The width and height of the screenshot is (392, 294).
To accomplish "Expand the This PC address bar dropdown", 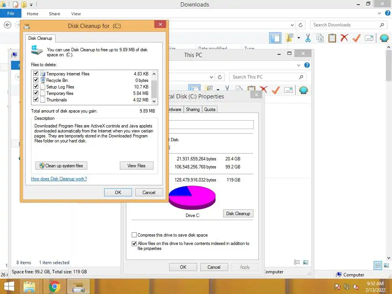I will click(211, 77).
